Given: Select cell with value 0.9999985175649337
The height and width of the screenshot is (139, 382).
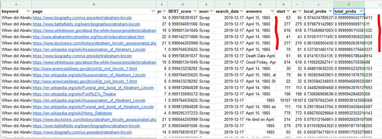Looking at the screenshot, I should [x=349, y=50].
